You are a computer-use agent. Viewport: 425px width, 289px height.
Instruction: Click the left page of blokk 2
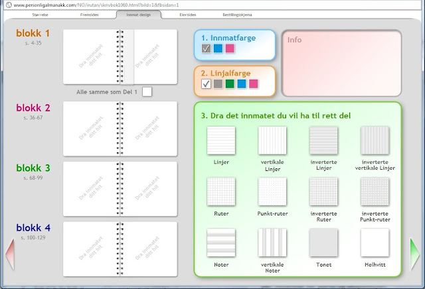[90, 129]
